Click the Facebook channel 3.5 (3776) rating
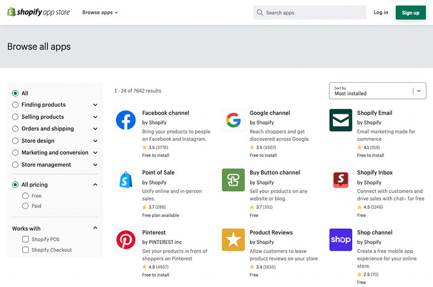433x287 pixels. click(x=155, y=147)
